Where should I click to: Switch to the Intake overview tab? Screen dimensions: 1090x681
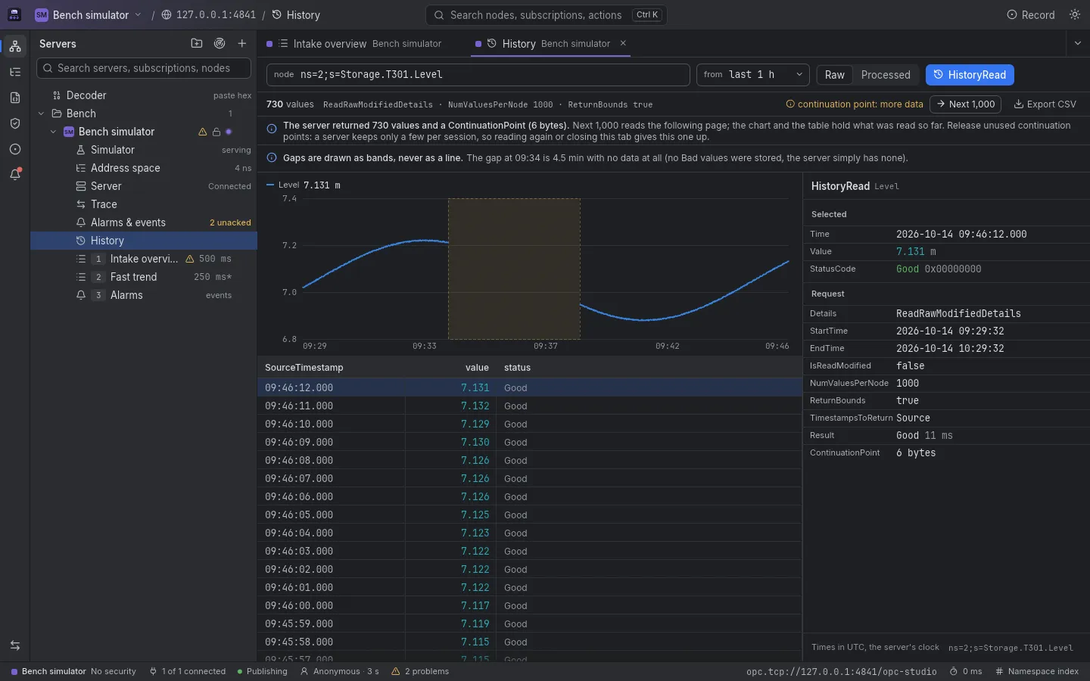click(x=354, y=44)
